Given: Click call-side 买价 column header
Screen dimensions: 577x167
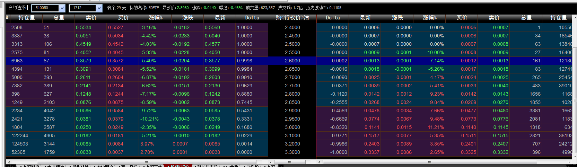Looking at the screenshot, I should pyautogui.click(x=123, y=18).
